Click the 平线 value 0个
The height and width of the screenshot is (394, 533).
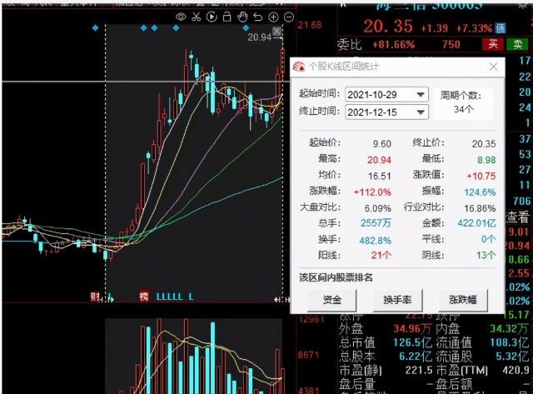(489, 239)
